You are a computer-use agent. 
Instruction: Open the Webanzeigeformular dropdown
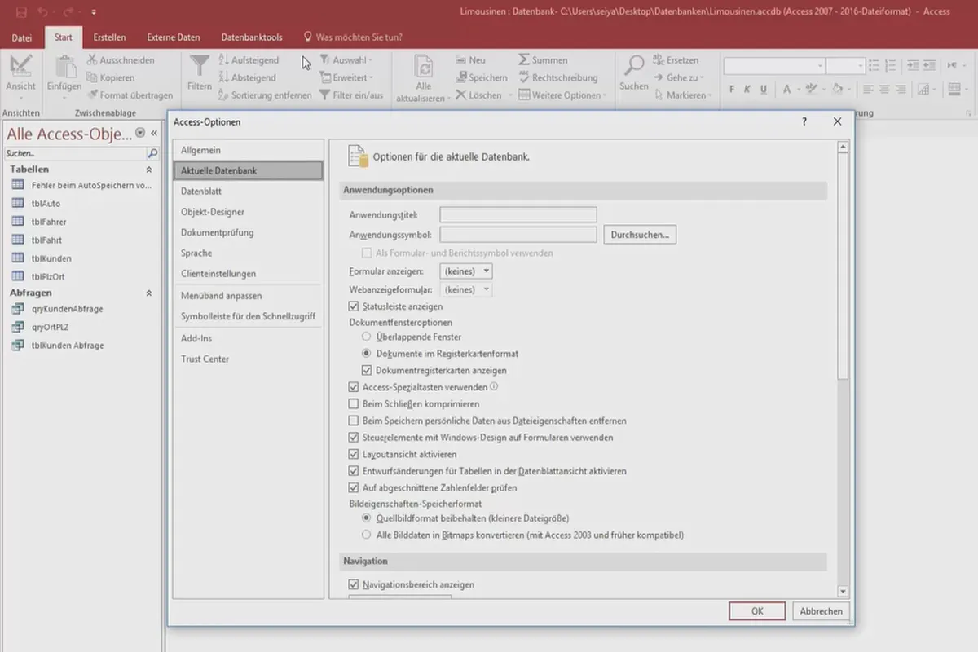click(x=466, y=289)
